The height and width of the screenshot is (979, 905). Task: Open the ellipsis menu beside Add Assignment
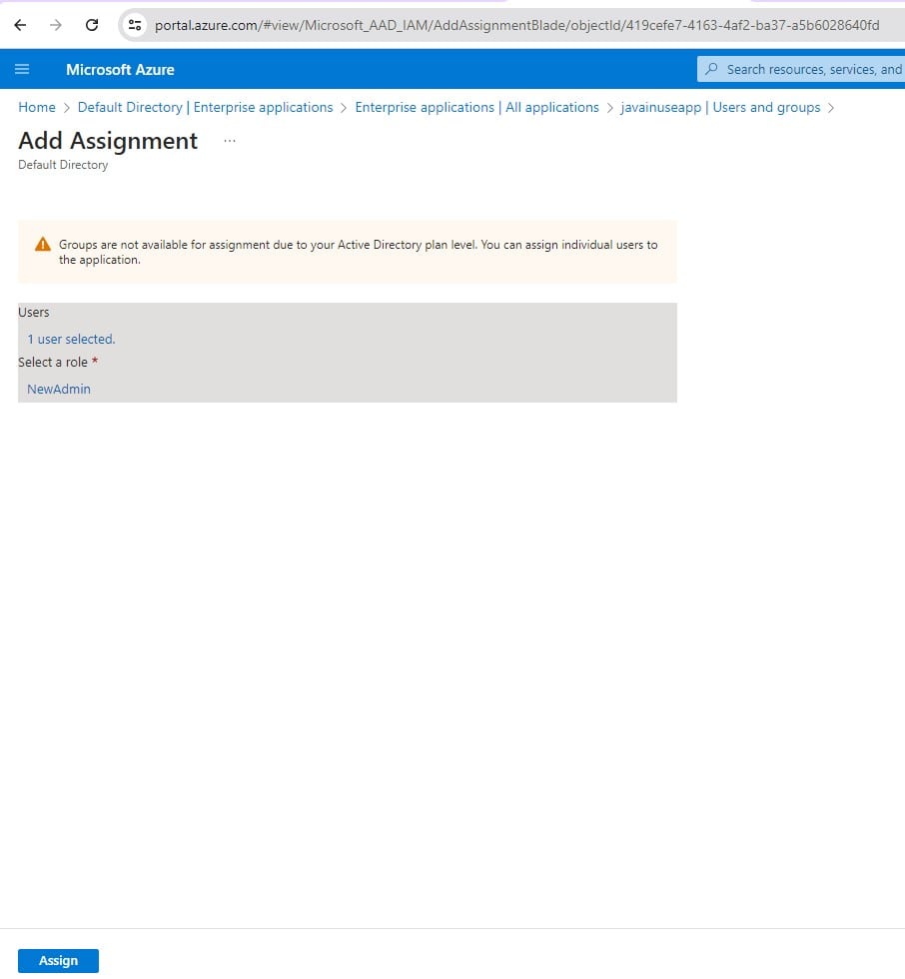click(230, 141)
